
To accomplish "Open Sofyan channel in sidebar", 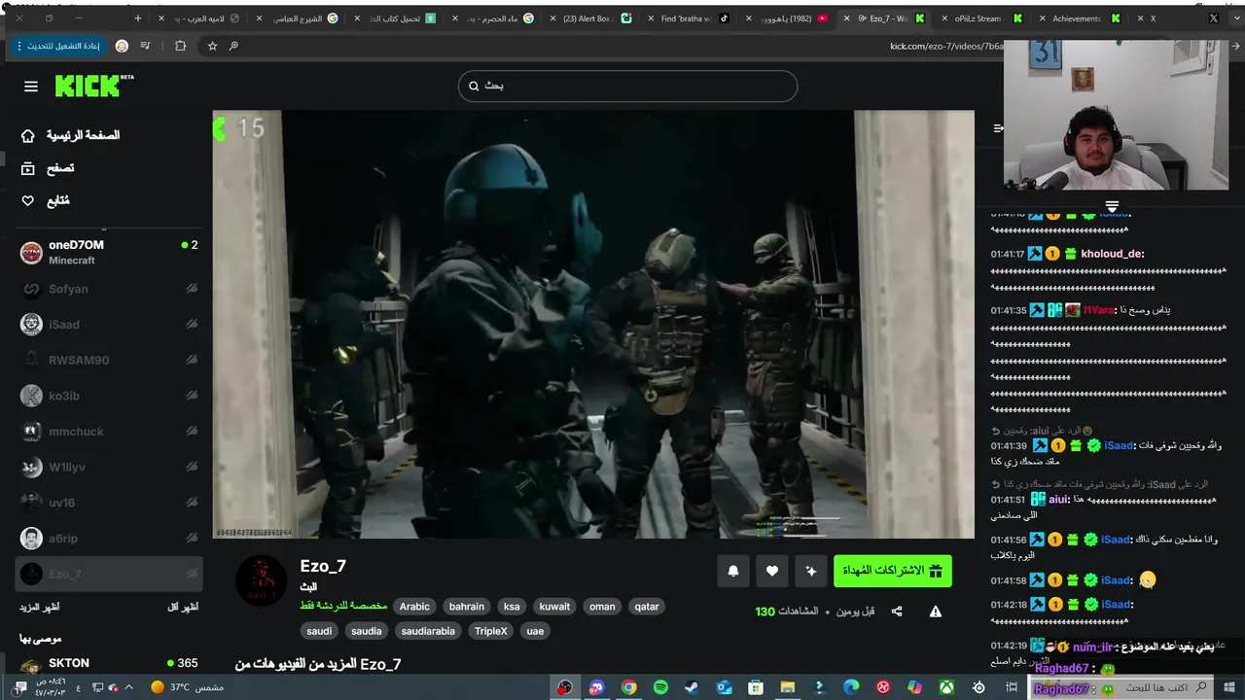I will [x=109, y=289].
